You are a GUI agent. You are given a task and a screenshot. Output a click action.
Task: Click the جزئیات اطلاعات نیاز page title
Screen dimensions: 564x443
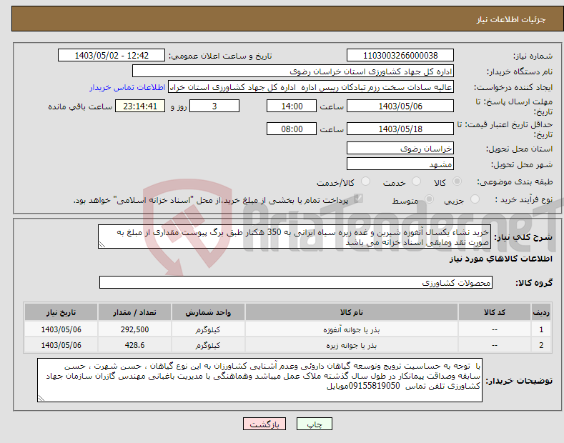(x=511, y=19)
